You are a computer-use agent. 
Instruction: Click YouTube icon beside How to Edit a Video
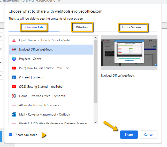[x=14, y=68]
